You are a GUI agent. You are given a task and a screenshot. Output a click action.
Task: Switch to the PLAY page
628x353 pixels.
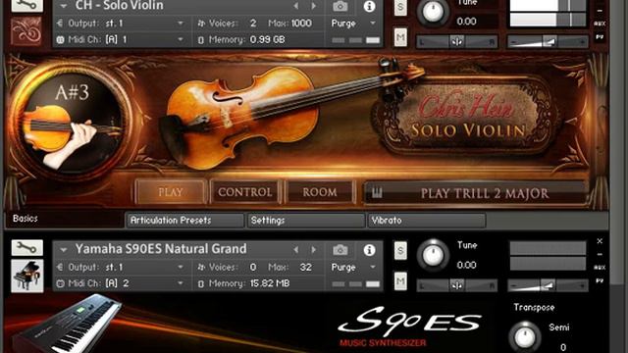[x=171, y=192]
